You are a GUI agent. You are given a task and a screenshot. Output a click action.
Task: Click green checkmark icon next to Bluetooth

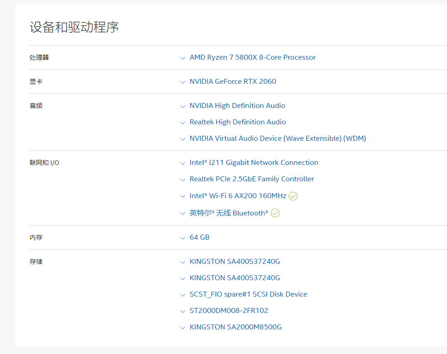pyautogui.click(x=275, y=213)
